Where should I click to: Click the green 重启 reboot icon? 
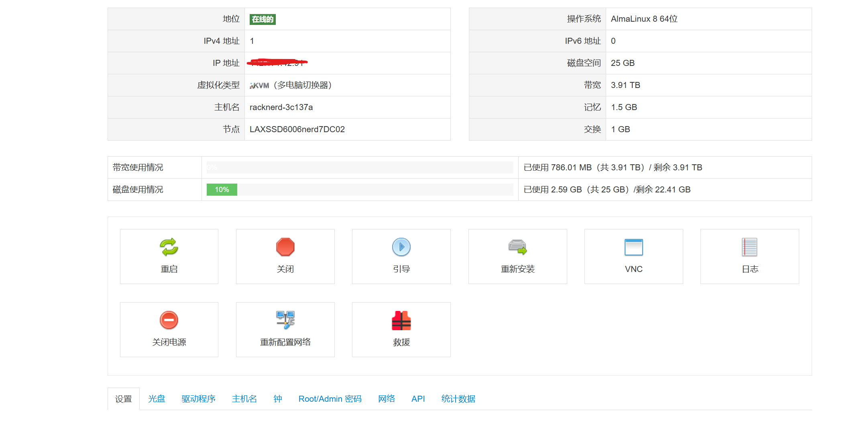[x=169, y=247]
